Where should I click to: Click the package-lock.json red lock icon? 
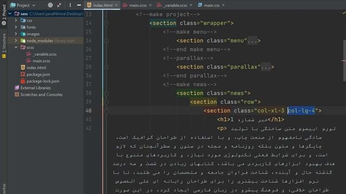(x=23, y=81)
